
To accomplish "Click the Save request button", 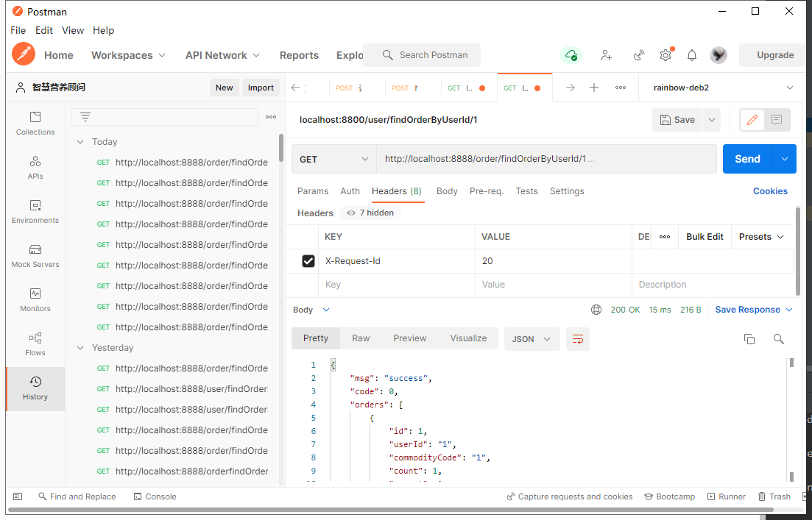I will pos(677,120).
